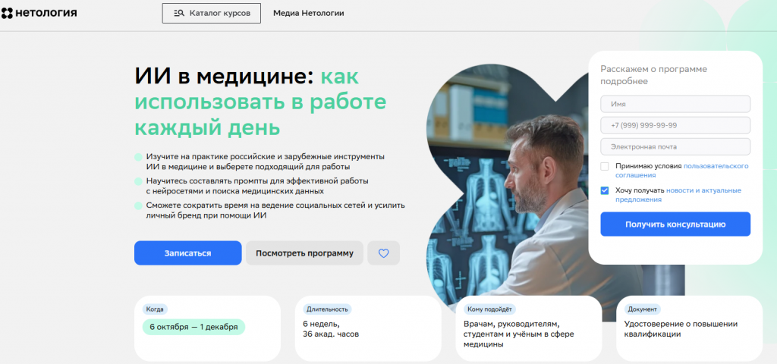The width and height of the screenshot is (777, 364).
Task: Click Получить консультацию button
Action: pyautogui.click(x=675, y=224)
